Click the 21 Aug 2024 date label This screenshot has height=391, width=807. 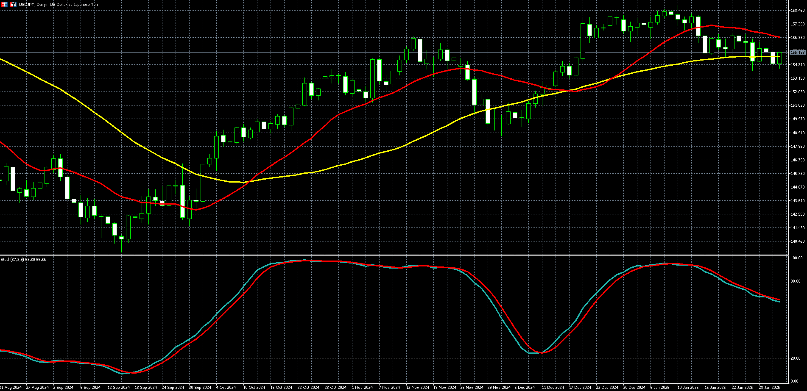(11, 388)
